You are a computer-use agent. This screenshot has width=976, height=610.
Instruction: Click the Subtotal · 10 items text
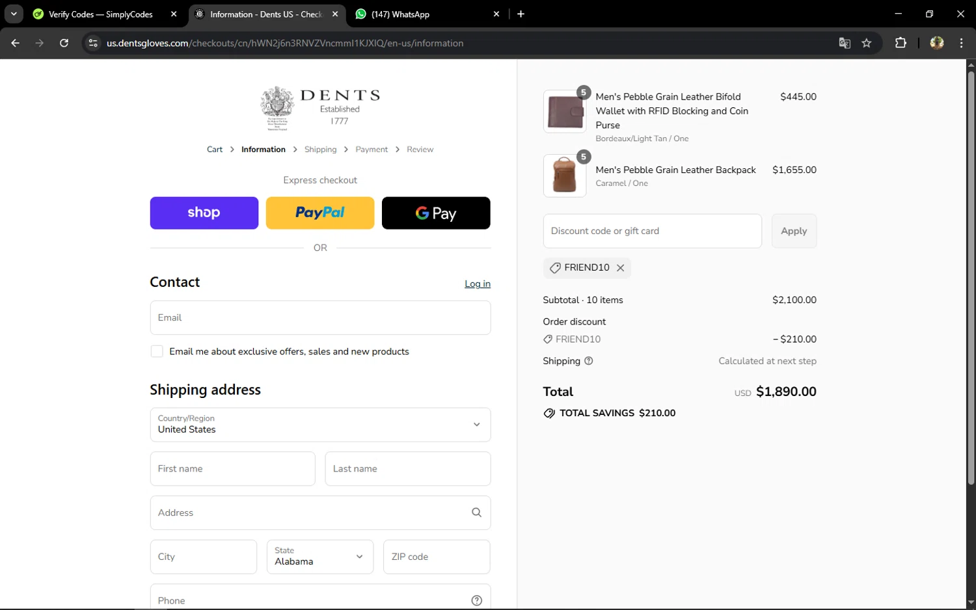click(x=583, y=300)
